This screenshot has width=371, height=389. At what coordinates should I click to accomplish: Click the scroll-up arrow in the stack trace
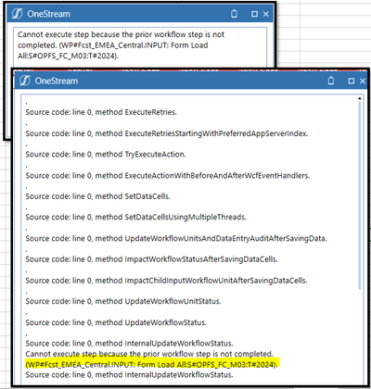coord(360,98)
